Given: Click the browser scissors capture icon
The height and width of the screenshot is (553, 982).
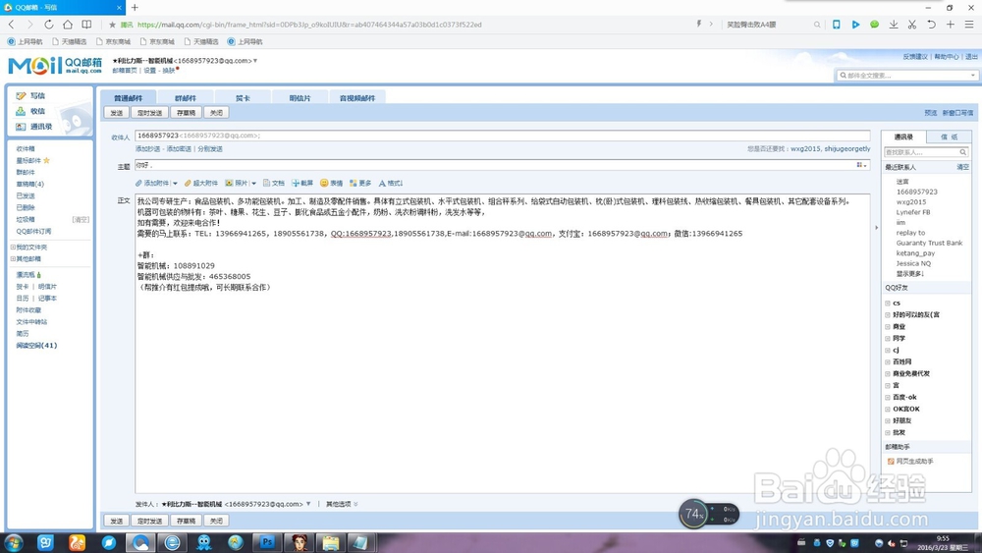Looking at the screenshot, I should coord(912,25).
